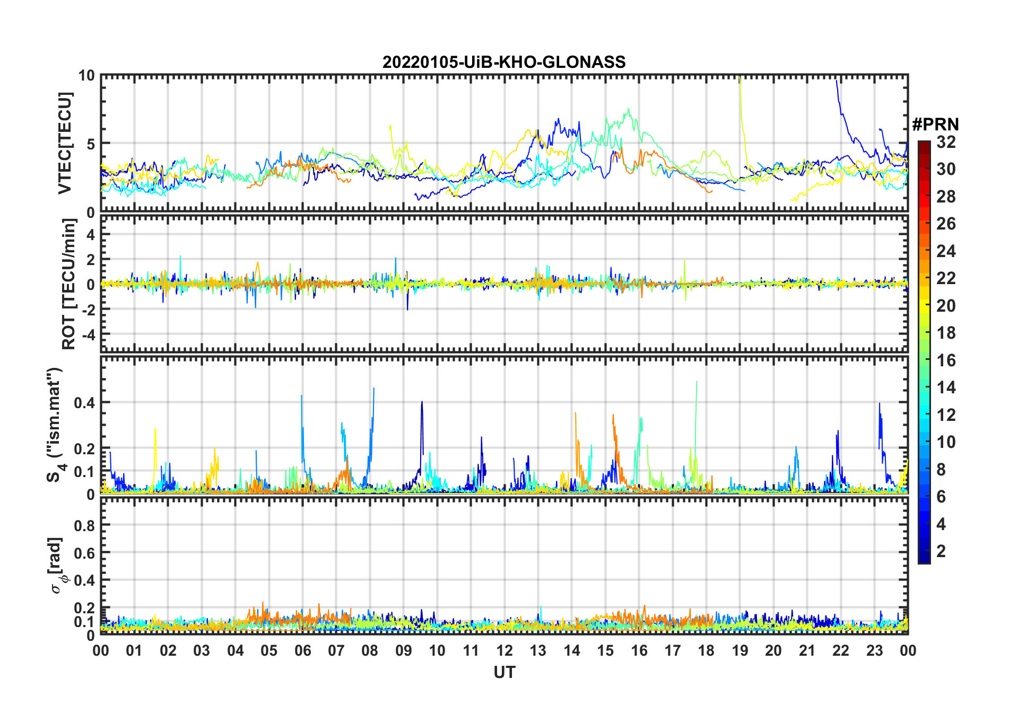Click the S4 ("ism.mat") y-axis label
1009x705 pixels.
(55, 425)
